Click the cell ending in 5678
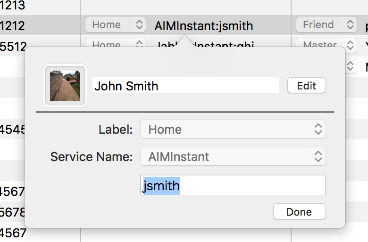The width and height of the screenshot is (368, 242). pyautogui.click(x=11, y=212)
